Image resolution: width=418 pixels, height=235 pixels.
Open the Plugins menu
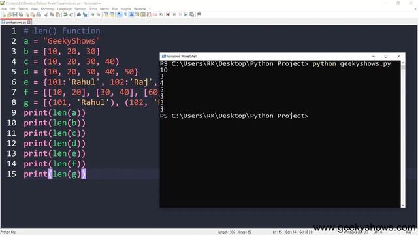pyautogui.click(x=125, y=9)
